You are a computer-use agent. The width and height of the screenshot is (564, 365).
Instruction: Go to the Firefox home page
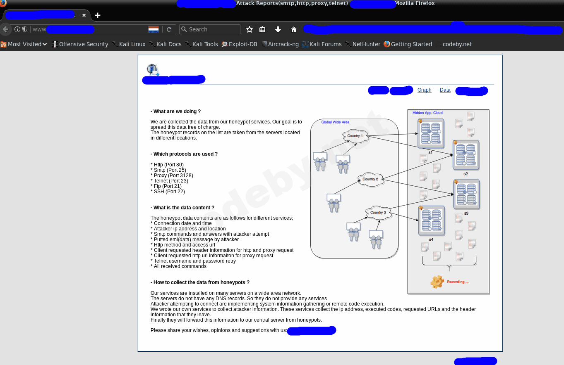294,29
